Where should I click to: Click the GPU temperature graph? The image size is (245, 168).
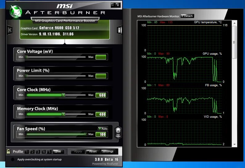[185, 38]
